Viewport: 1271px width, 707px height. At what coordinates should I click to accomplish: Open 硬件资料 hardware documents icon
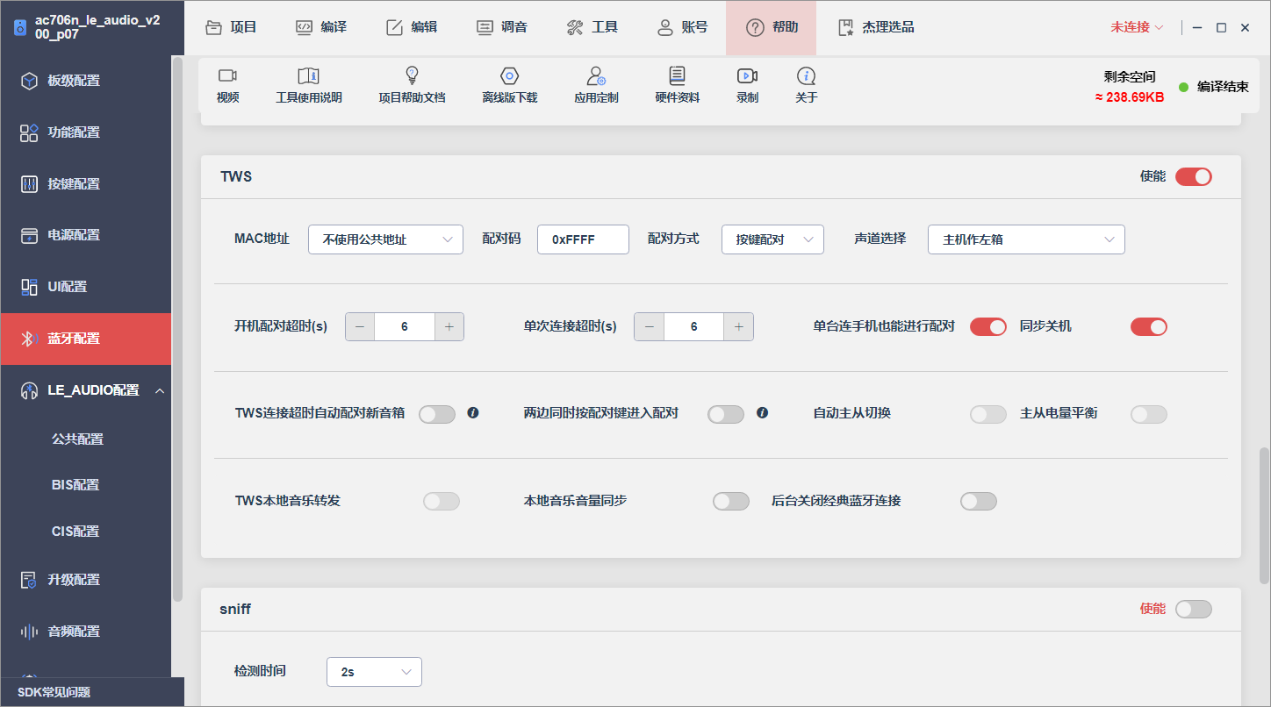(x=677, y=76)
